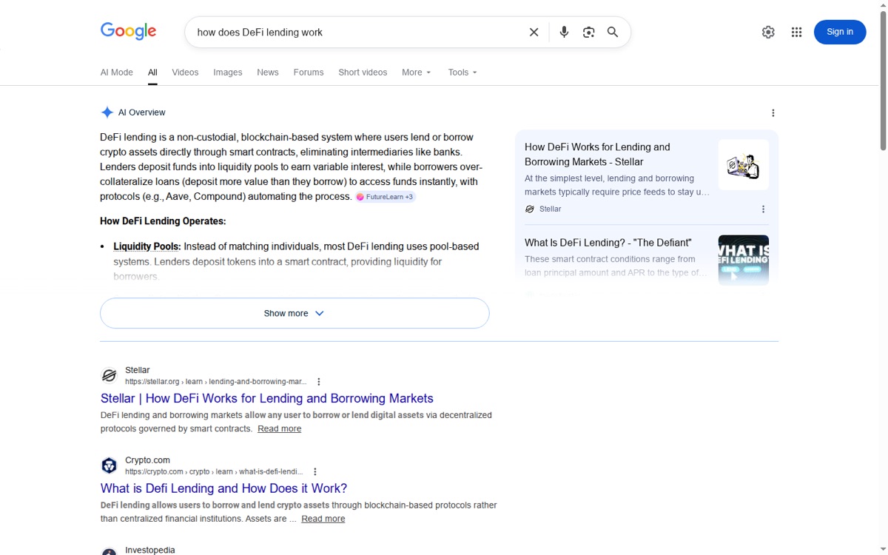Image resolution: width=888 pixels, height=555 pixels.
Task: Click The Defiant card thumbnail image
Action: click(744, 260)
